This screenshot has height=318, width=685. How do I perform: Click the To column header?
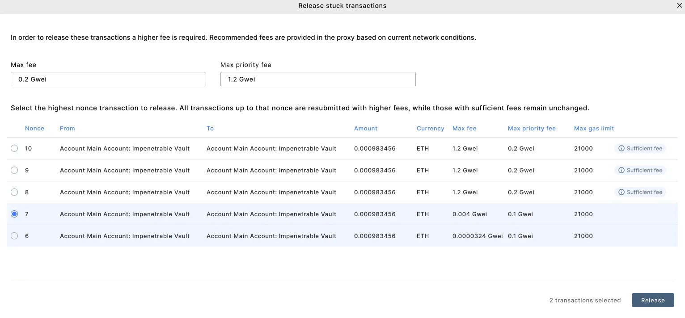[210, 128]
